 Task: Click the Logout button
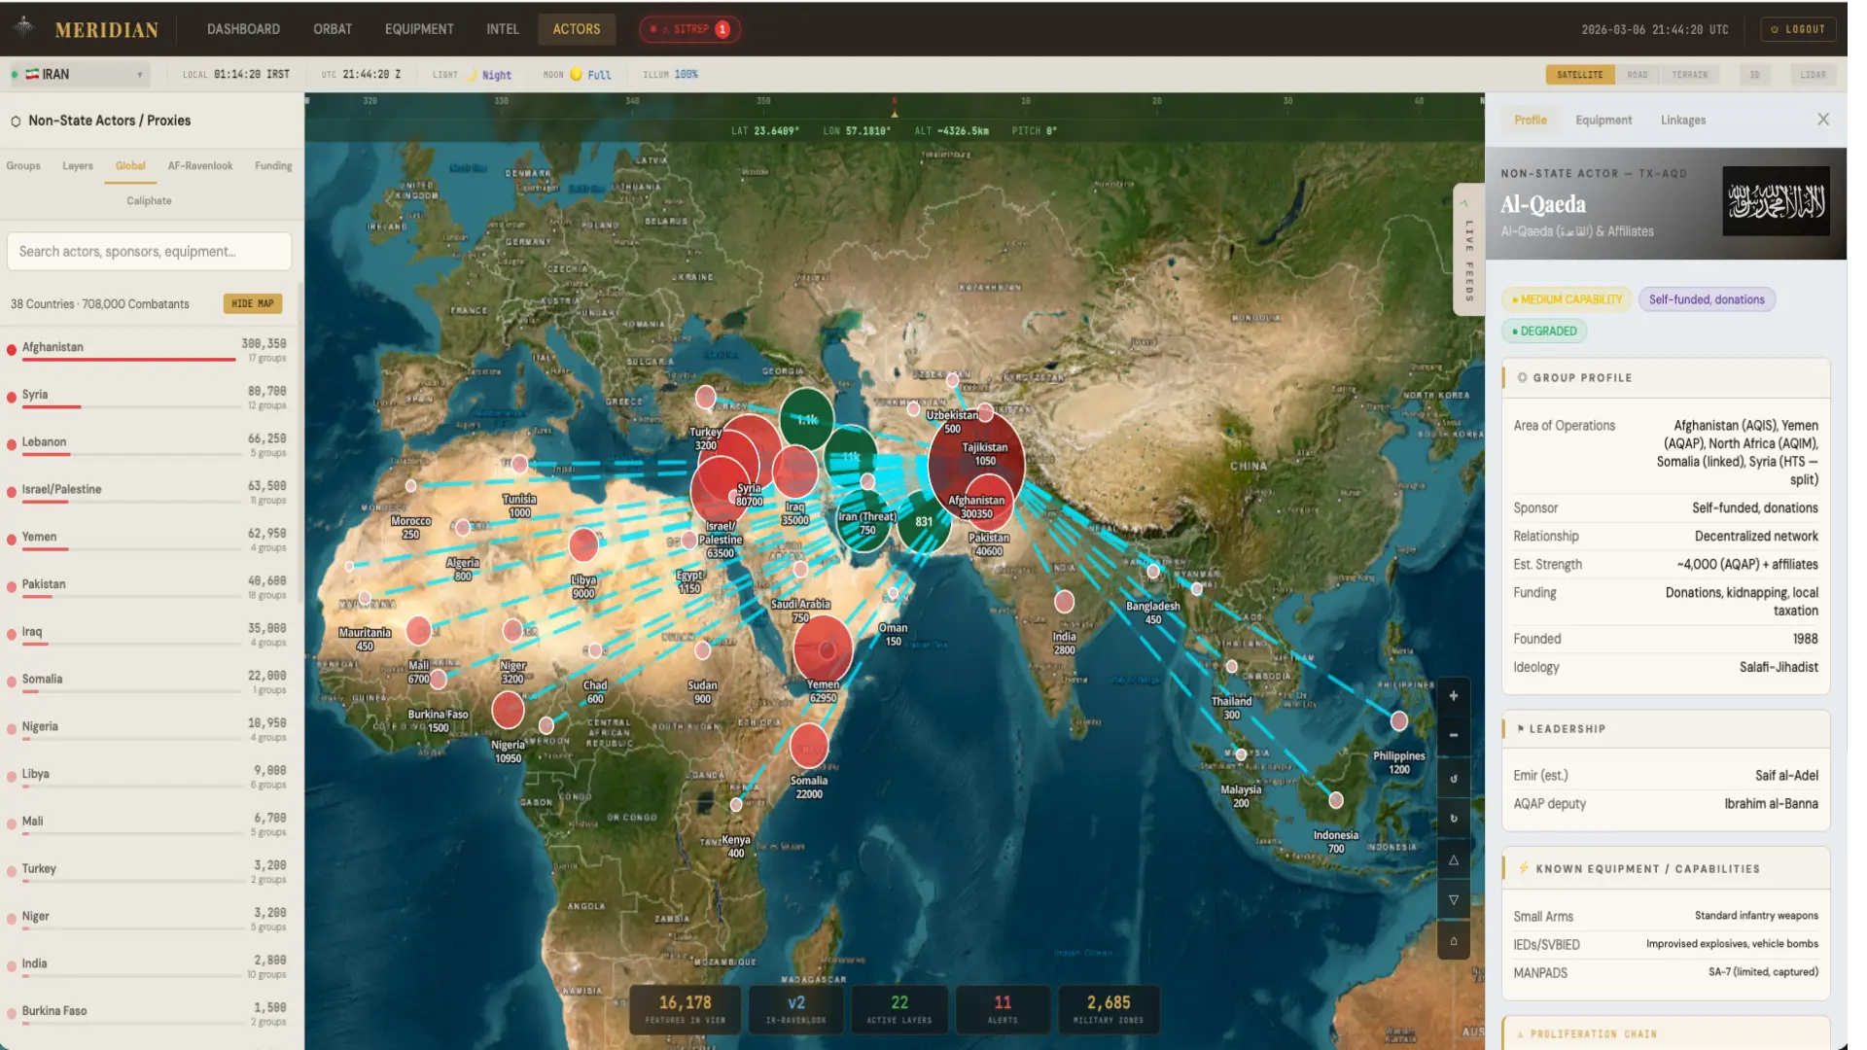click(1798, 29)
